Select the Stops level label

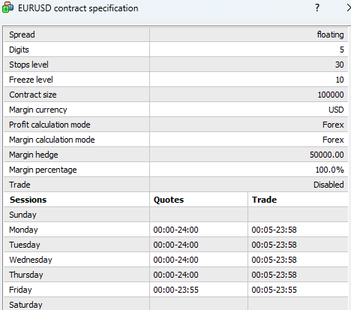[x=28, y=65]
